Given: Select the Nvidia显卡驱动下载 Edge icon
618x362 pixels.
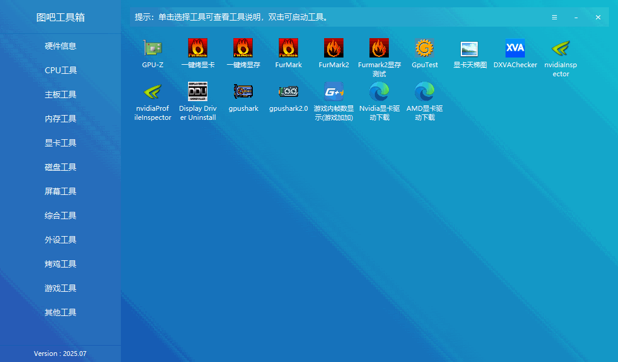Looking at the screenshot, I should coord(379,91).
